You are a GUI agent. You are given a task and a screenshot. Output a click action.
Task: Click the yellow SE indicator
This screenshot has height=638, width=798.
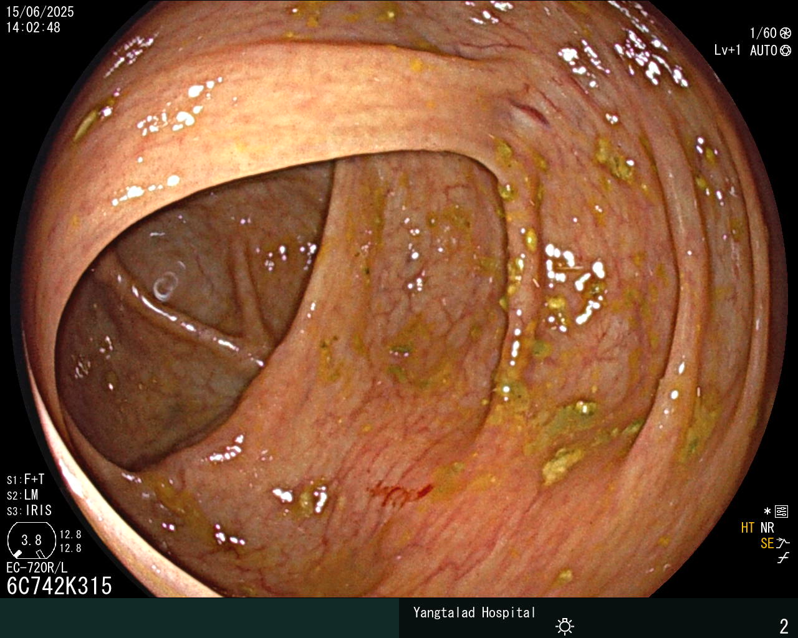point(767,543)
